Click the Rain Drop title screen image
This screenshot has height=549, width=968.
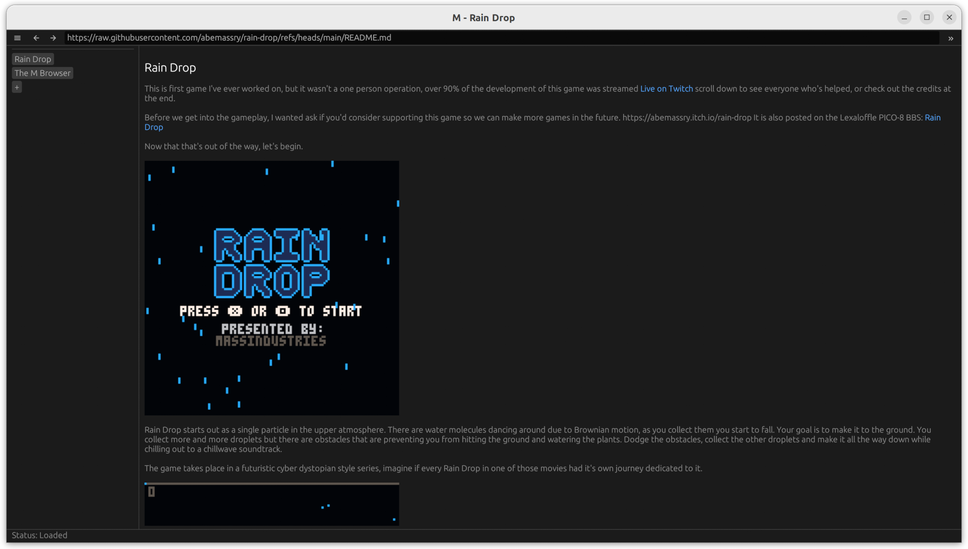271,287
